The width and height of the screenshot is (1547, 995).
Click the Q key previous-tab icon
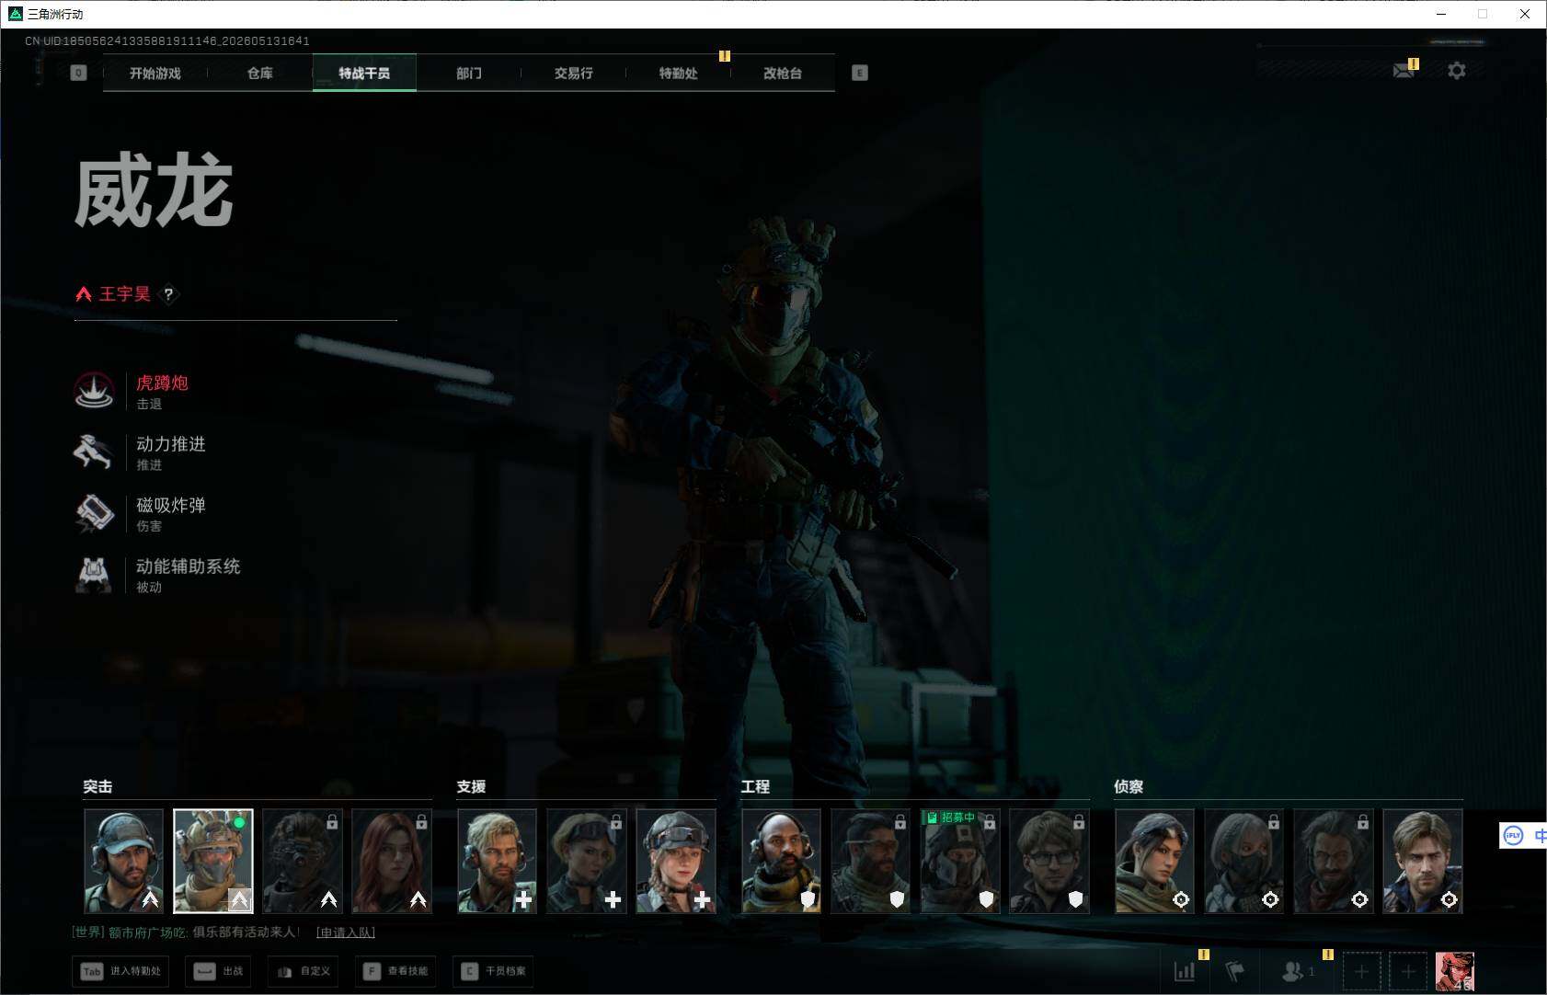(x=78, y=73)
